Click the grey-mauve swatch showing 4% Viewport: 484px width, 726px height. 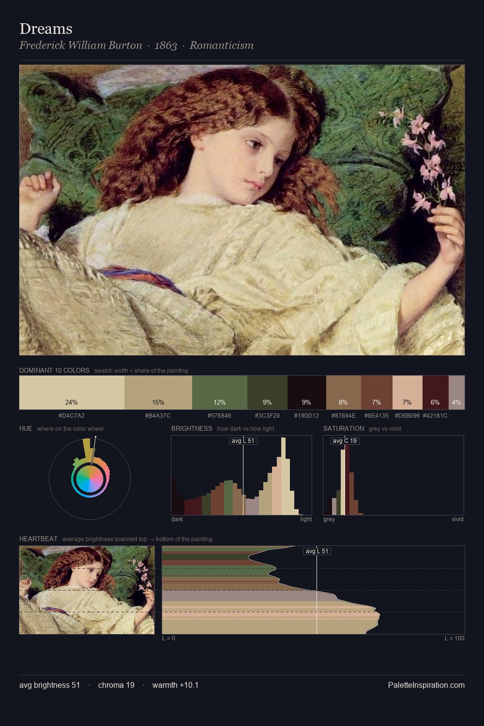click(456, 393)
